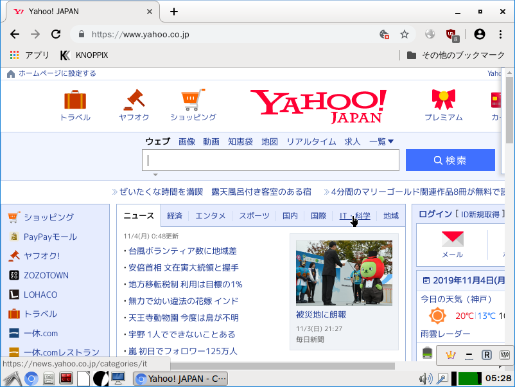Open the Chrome profile avatar menu
Viewport: 515px width, 387px height.
(480, 34)
